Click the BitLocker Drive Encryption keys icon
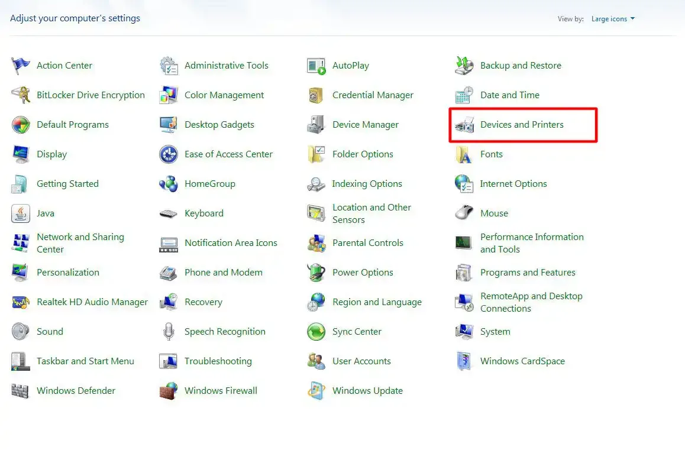Screen dimensions: 685x450 pos(21,95)
